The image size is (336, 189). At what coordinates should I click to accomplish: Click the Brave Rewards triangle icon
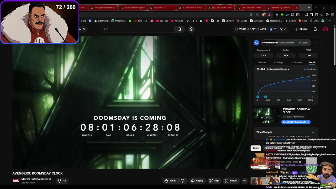tap(269, 15)
